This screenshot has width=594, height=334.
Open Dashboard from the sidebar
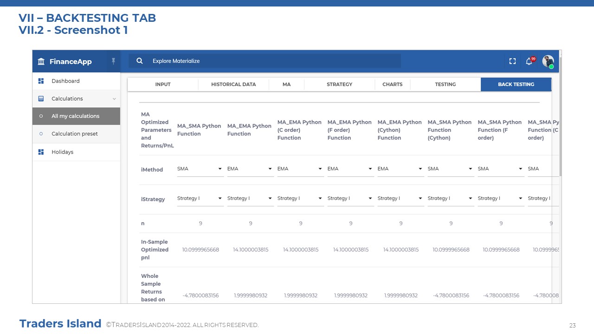pyautogui.click(x=76, y=81)
